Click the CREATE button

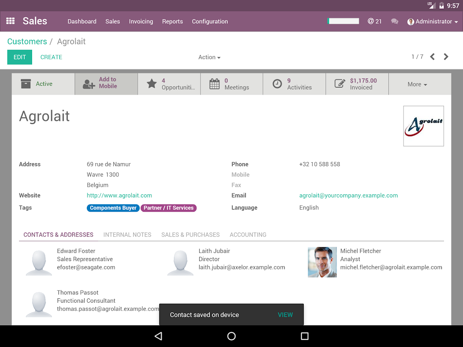pos(51,57)
